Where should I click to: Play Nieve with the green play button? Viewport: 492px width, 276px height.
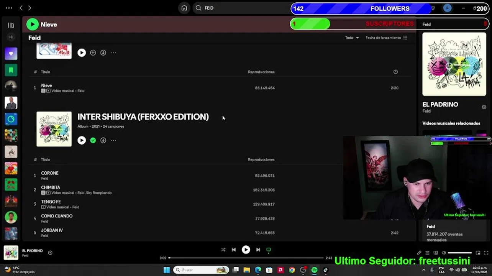pyautogui.click(x=33, y=25)
